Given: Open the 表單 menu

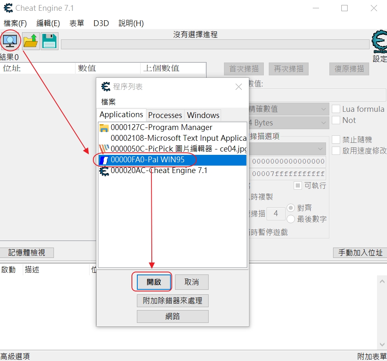Looking at the screenshot, I should click(77, 23).
